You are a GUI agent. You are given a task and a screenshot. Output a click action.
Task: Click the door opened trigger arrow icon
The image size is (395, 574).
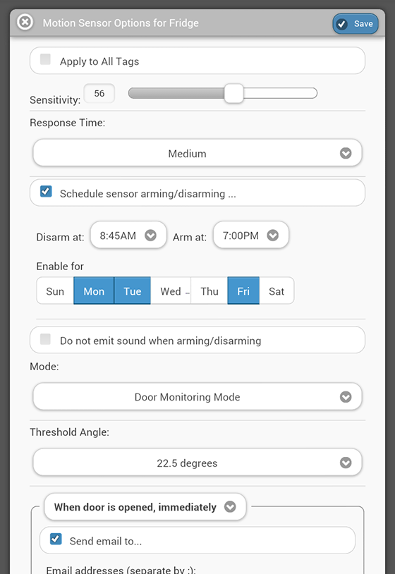[230, 507]
